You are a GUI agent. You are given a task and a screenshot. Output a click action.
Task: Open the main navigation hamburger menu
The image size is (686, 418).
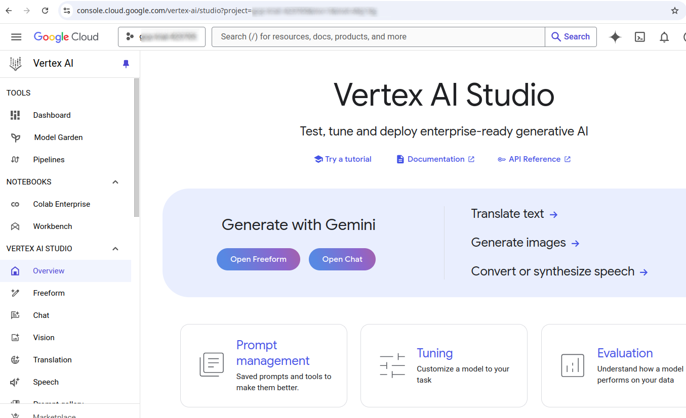tap(16, 37)
